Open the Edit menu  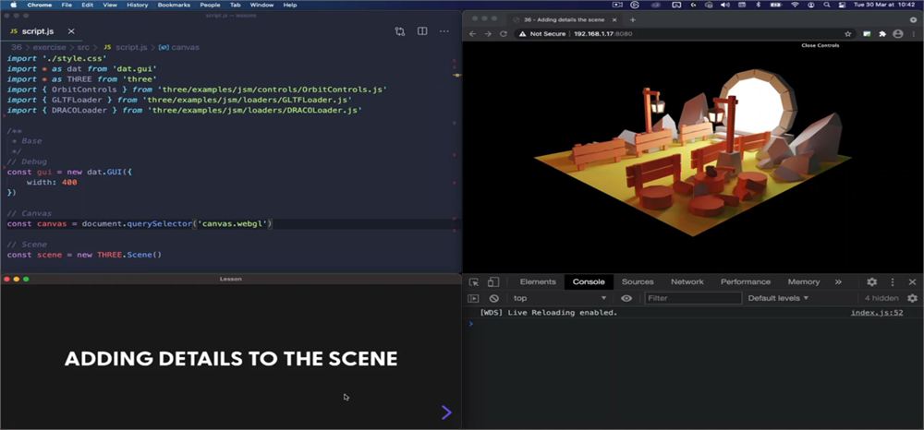coord(87,5)
